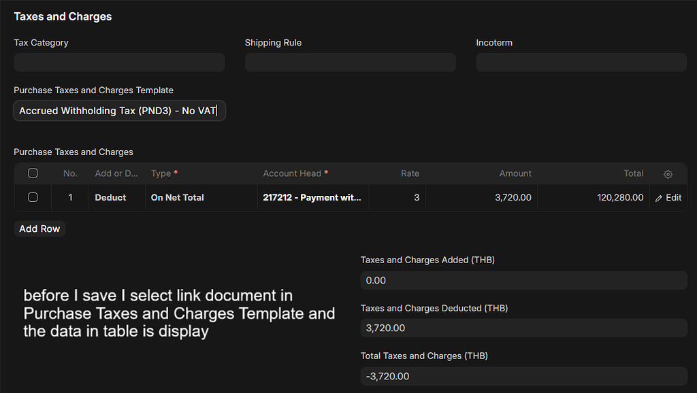Click the Total cell showing 120,280.00

click(594, 198)
